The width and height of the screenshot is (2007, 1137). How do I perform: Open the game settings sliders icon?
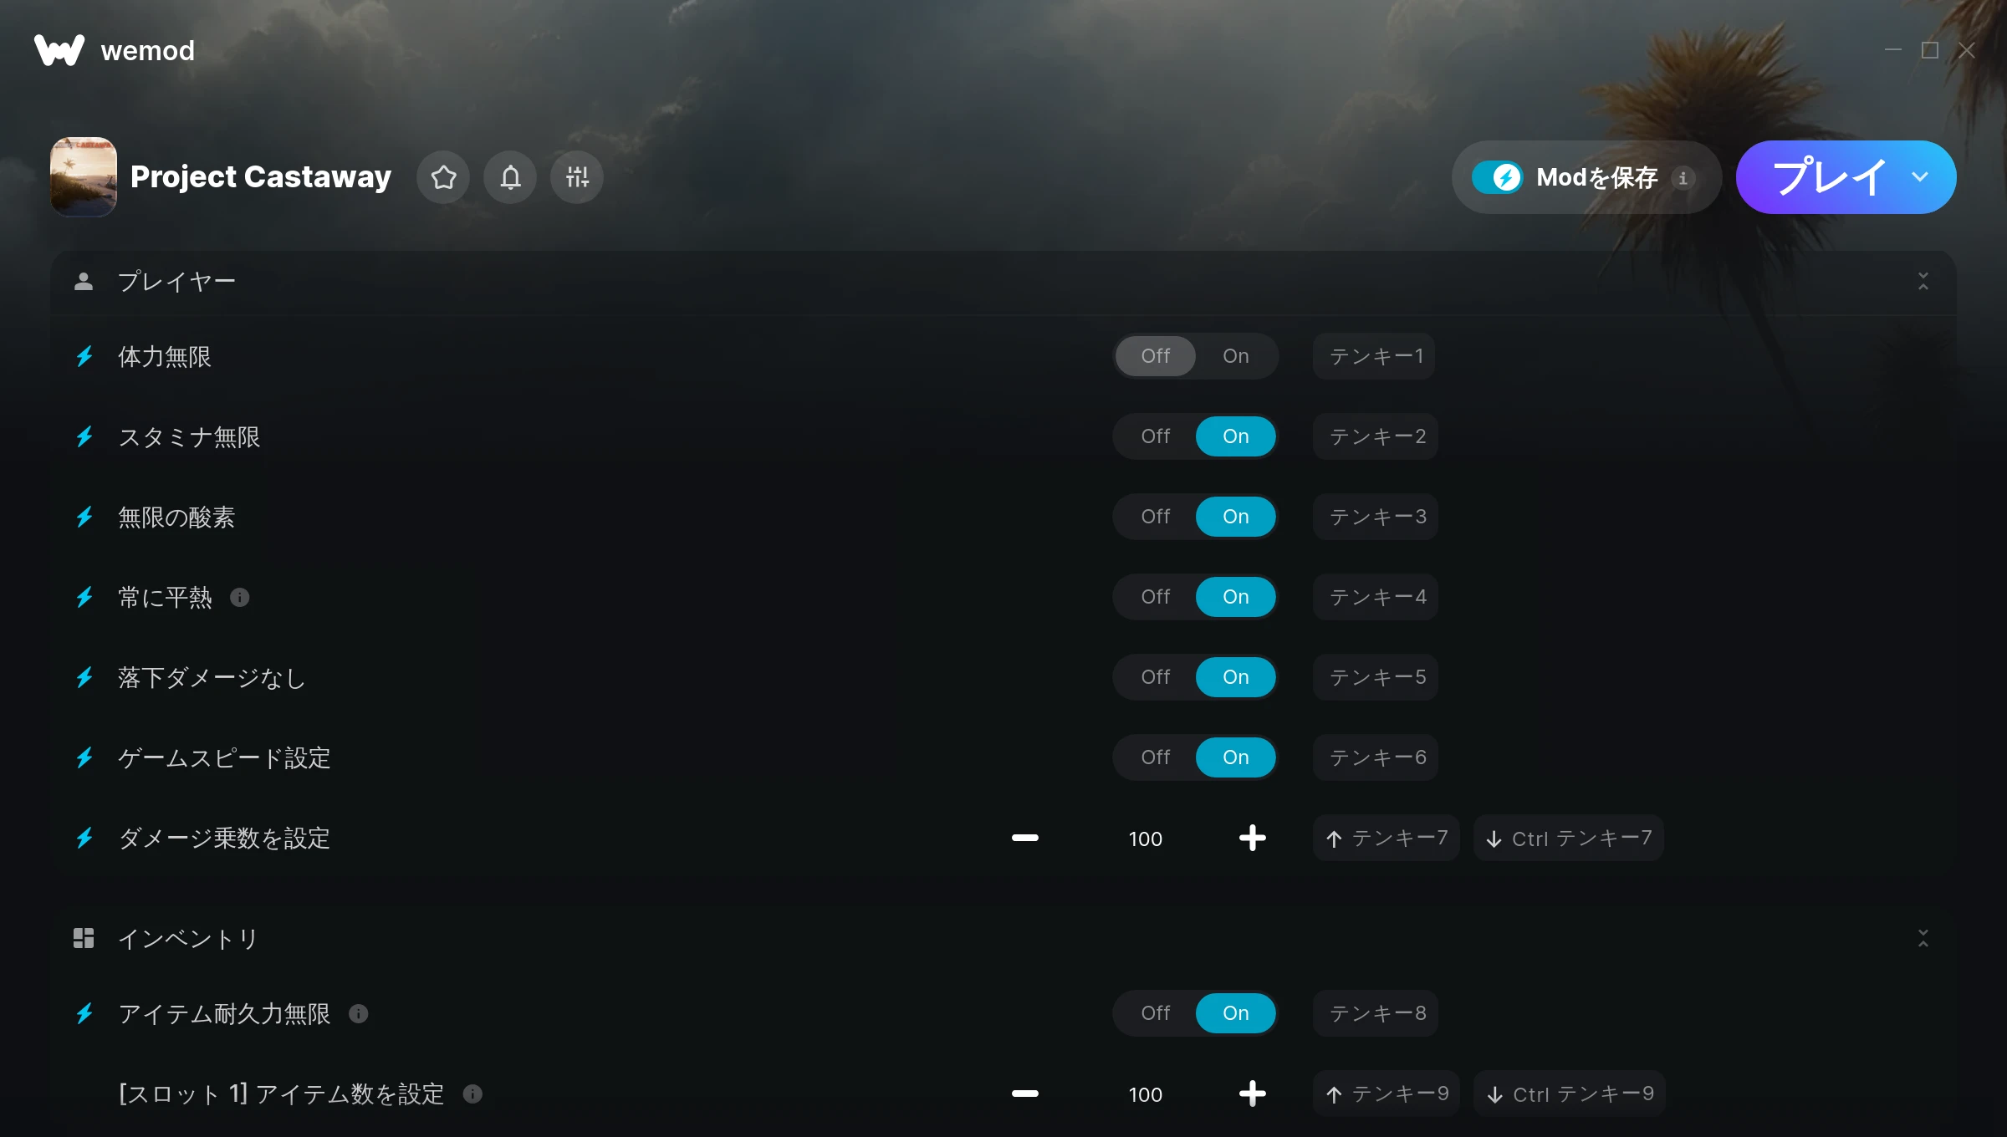[x=577, y=177]
